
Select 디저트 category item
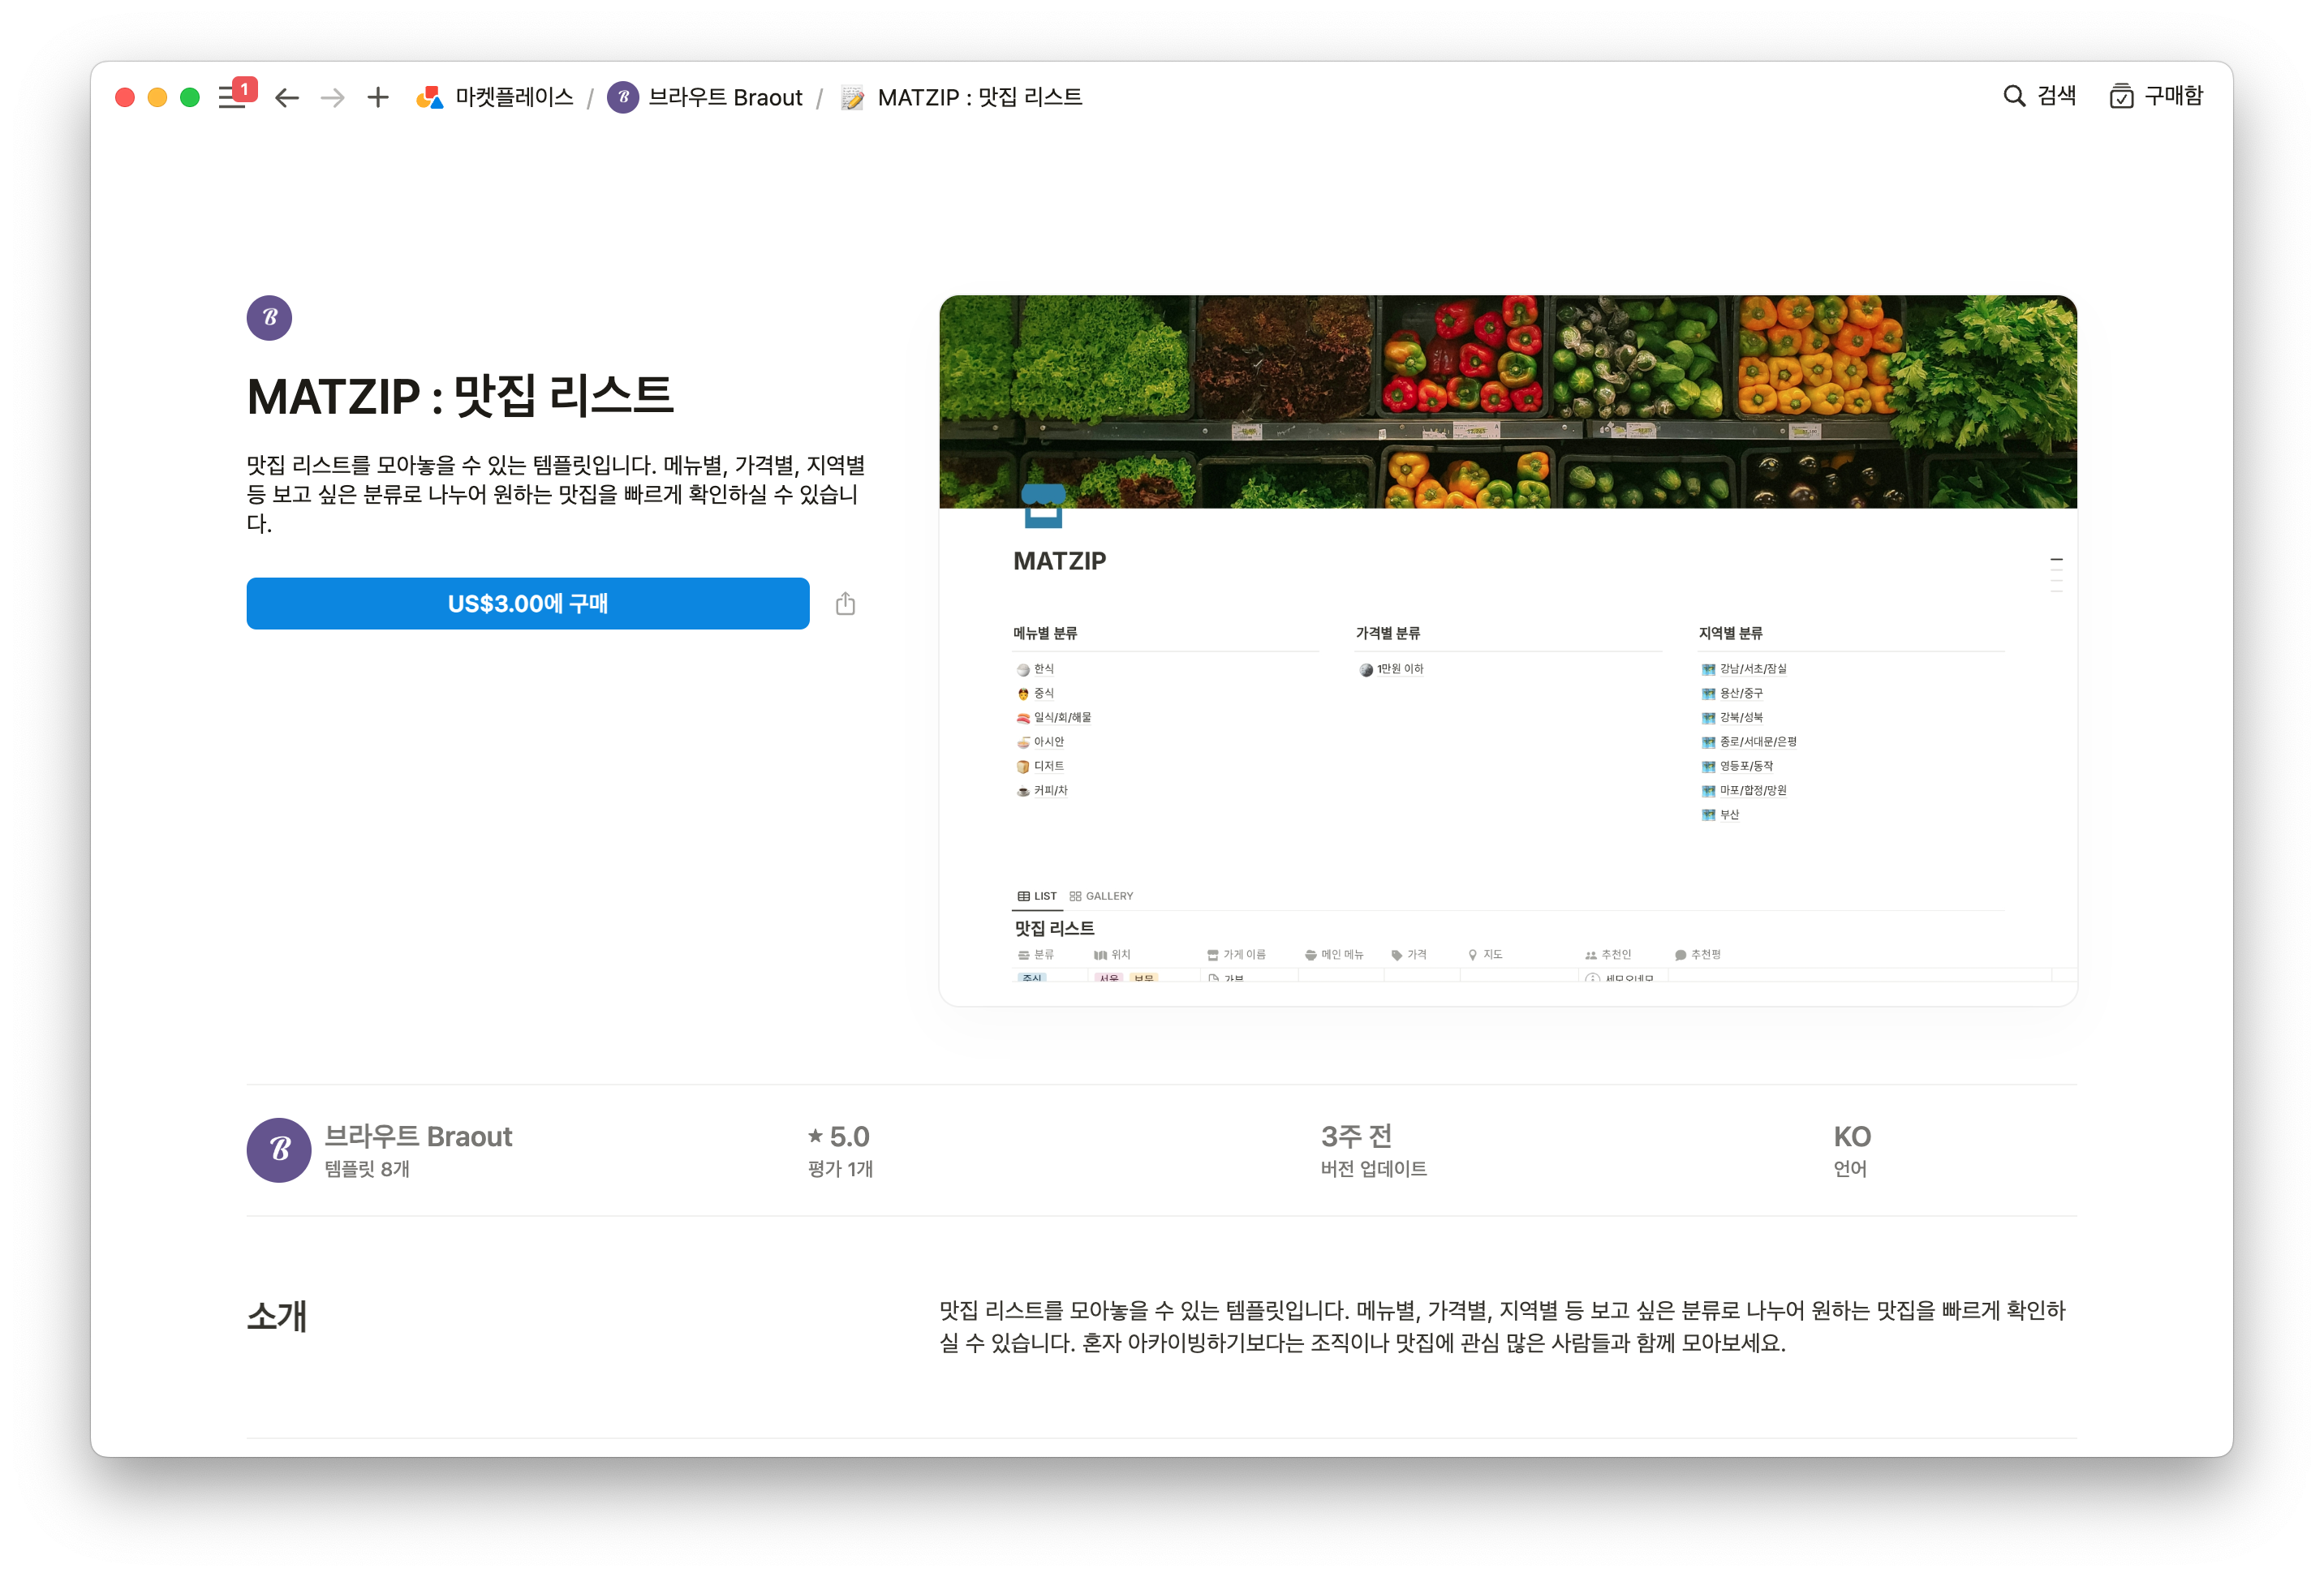(1040, 766)
